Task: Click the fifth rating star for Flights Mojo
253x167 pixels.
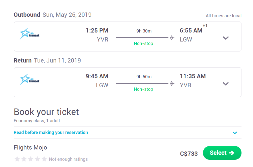Action: coord(44,159)
